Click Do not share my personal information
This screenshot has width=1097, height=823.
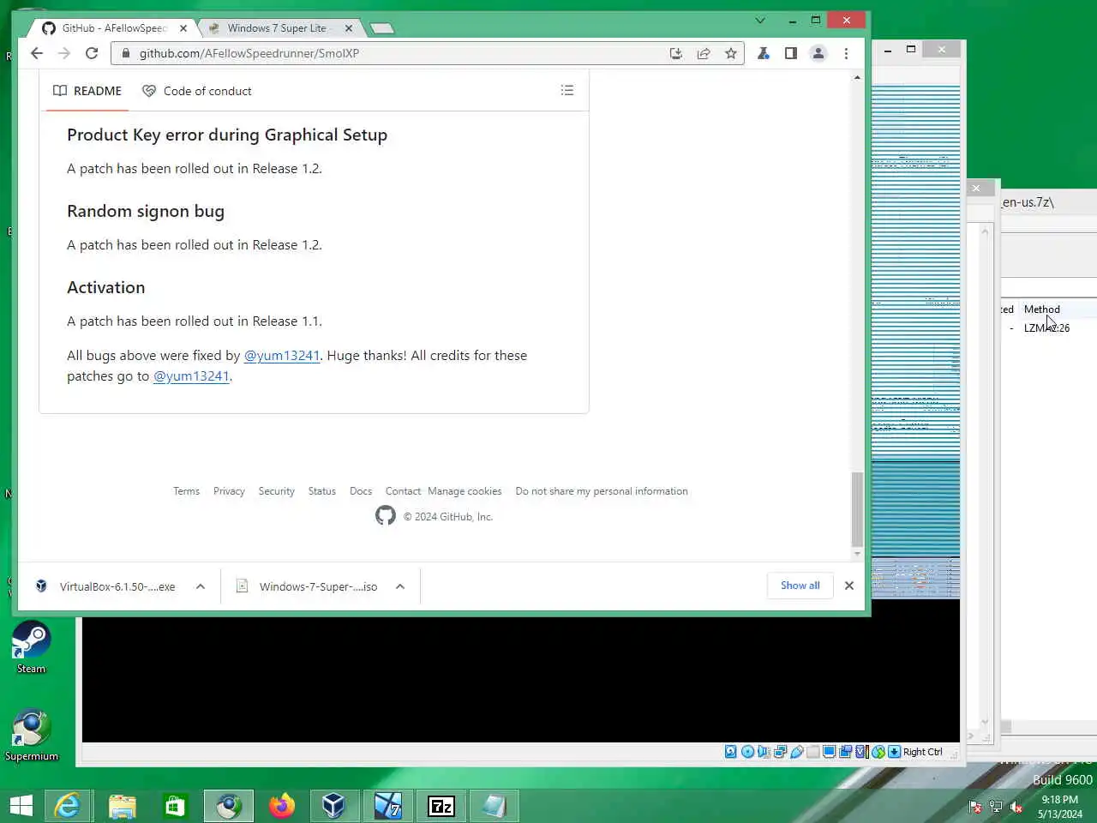click(x=602, y=491)
